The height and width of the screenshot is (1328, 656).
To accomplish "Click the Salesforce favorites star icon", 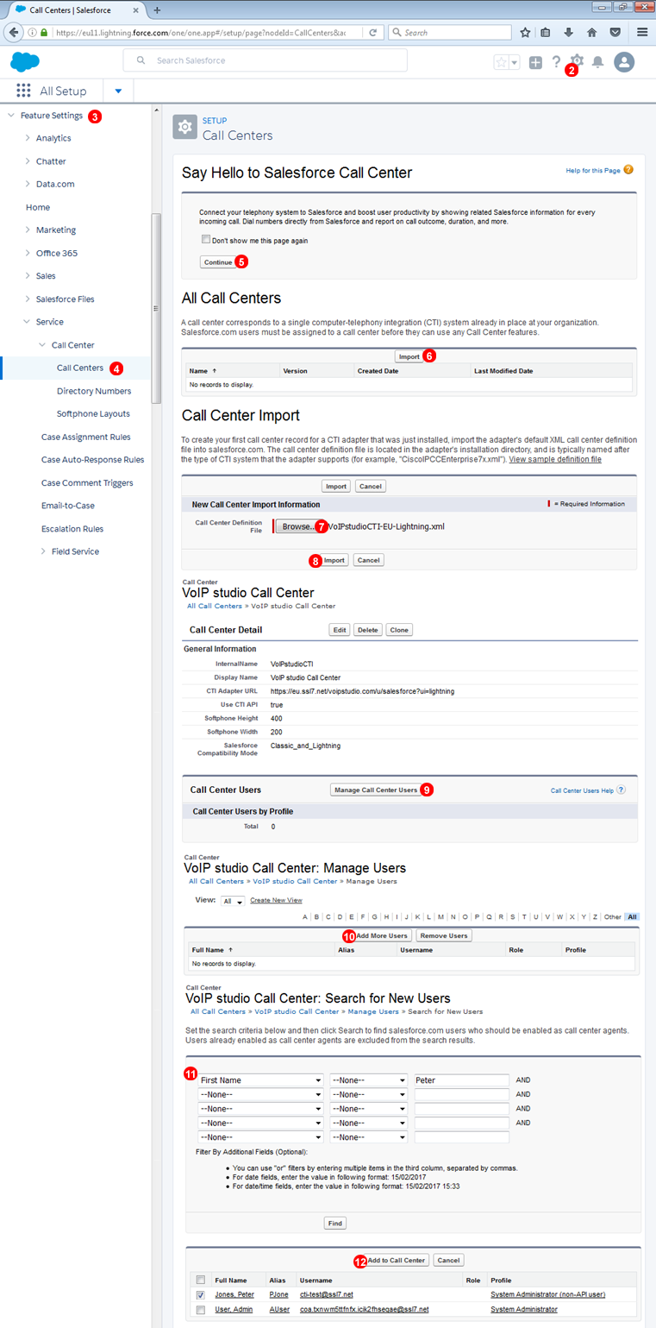I will click(501, 62).
